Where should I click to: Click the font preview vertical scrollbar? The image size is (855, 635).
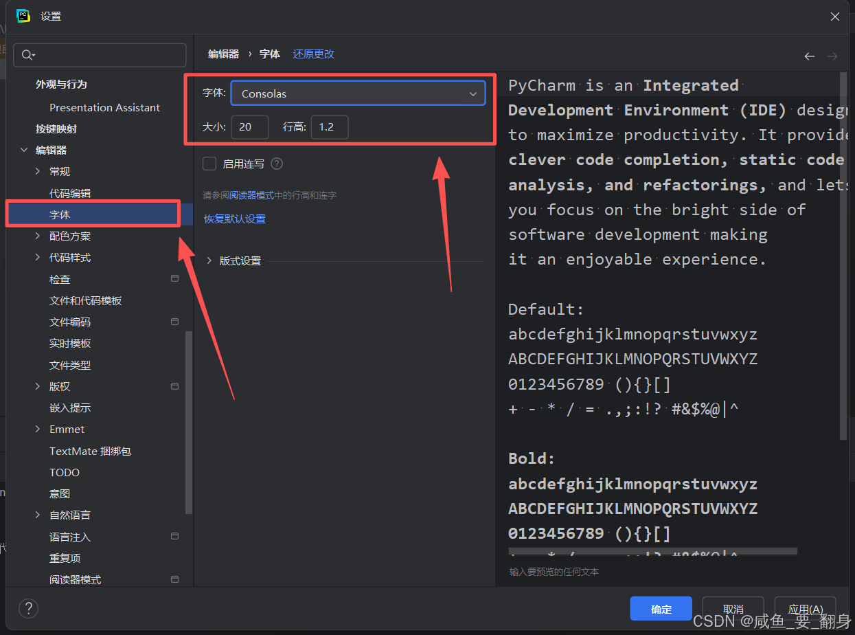point(843,256)
